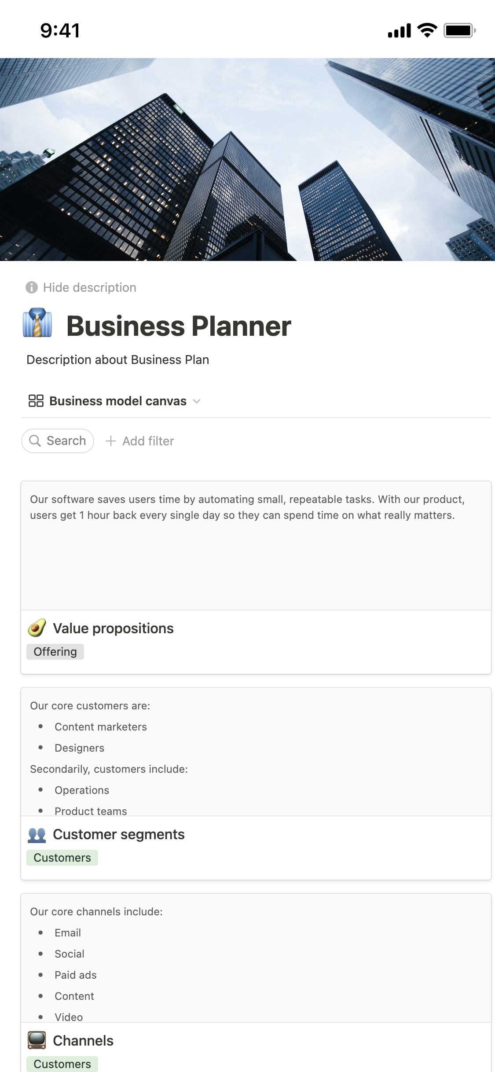Viewport: 495px width, 1072px height.
Task: Tap the info icon beside Hide description
Action: click(x=32, y=287)
